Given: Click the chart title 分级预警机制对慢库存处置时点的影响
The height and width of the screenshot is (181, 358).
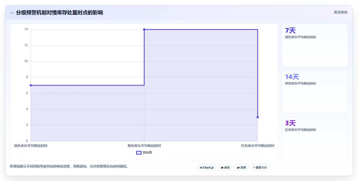Looking at the screenshot, I should (59, 12).
